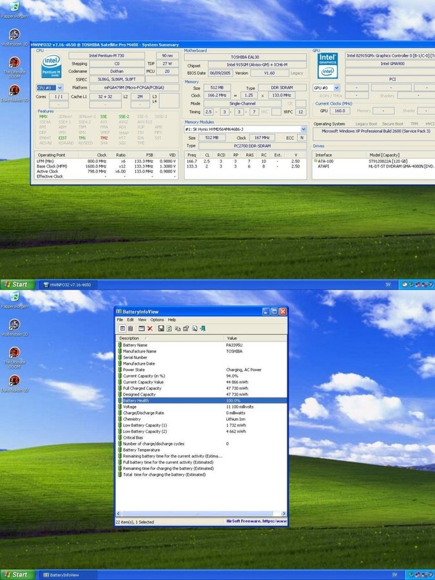Click BatteryInfoView horizontal scrollbar left arrow
The image size is (435, 580).
point(119,514)
